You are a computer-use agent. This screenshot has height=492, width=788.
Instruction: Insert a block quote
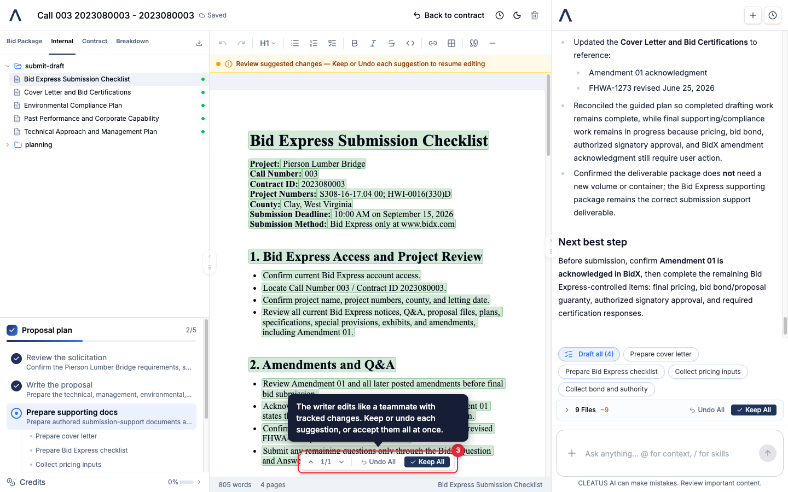click(474, 43)
